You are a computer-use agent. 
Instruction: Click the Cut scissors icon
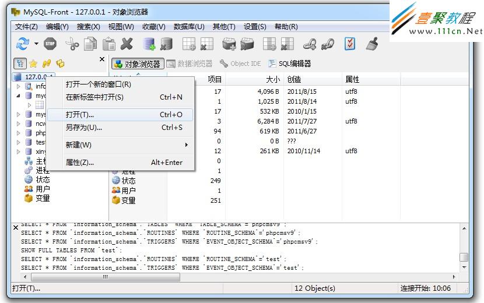(x=72, y=44)
